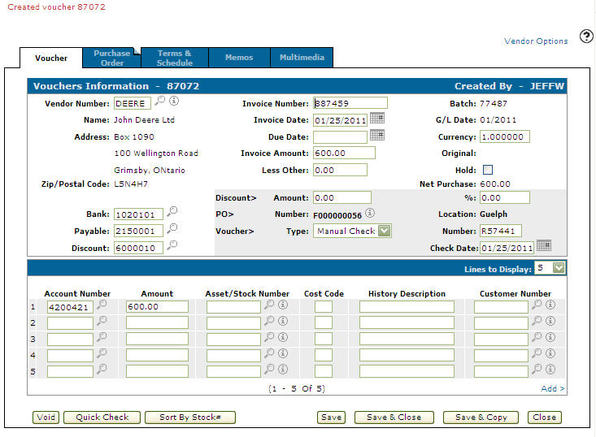Open calendar picker for Invoice Date
The height and width of the screenshot is (437, 596).
377,118
